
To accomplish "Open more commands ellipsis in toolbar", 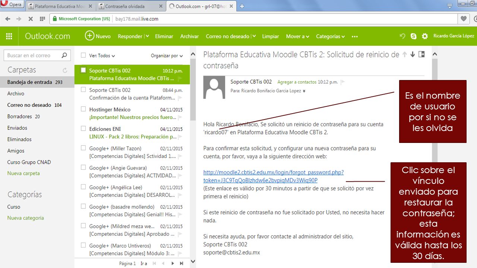I will point(355,36).
